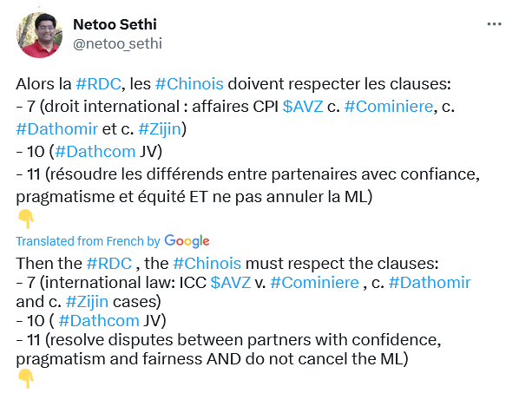Open the three-dot more options menu
The height and width of the screenshot is (393, 519).
494,24
